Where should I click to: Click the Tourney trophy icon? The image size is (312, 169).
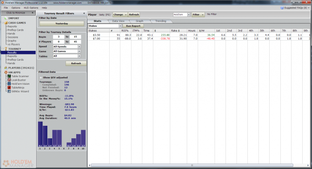(x=6, y=49)
